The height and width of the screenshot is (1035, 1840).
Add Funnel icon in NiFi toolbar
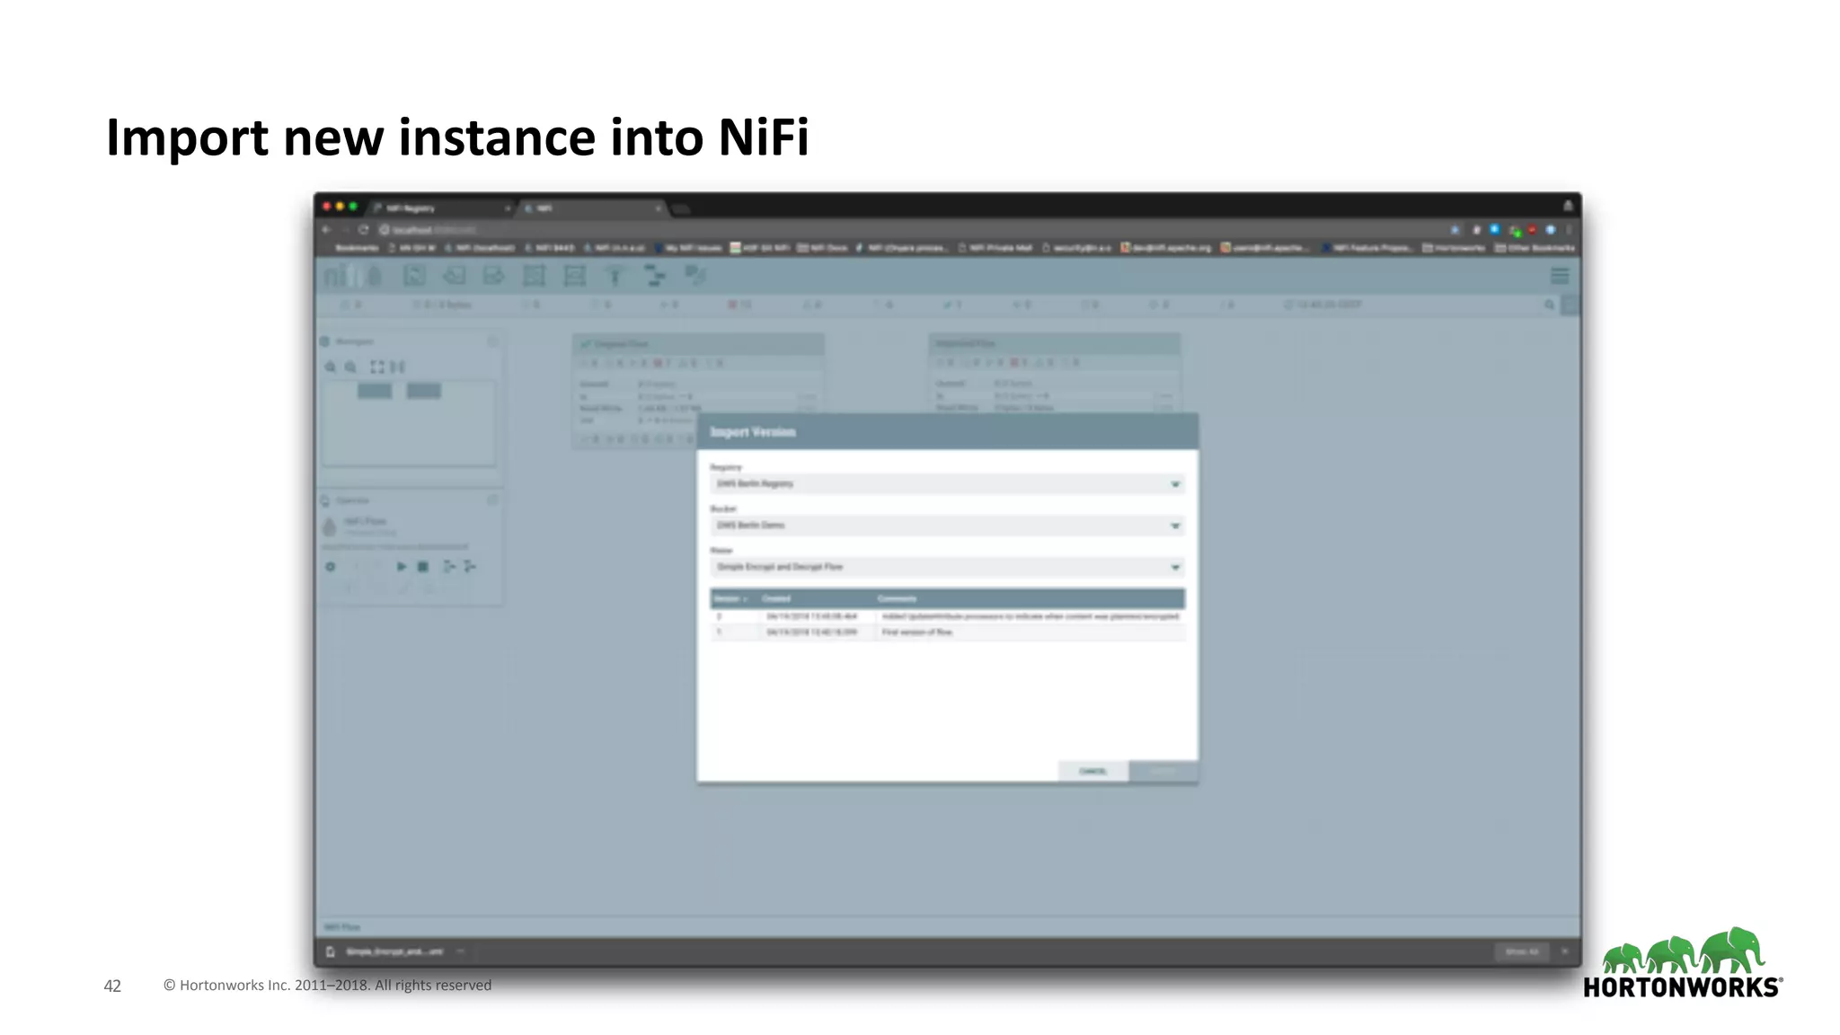(x=615, y=276)
